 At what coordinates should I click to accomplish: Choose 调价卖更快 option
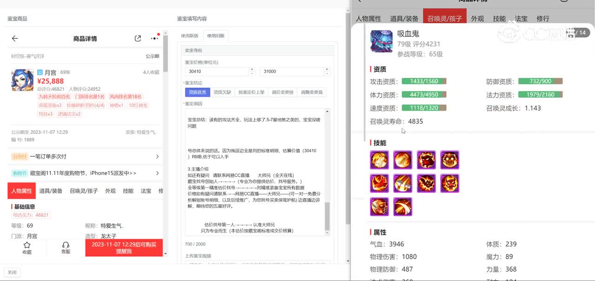(x=283, y=92)
